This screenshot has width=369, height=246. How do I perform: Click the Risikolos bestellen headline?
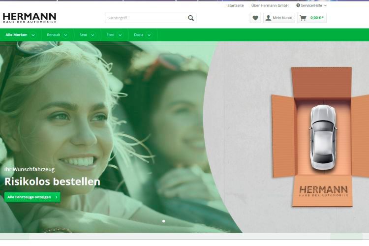[52, 182]
